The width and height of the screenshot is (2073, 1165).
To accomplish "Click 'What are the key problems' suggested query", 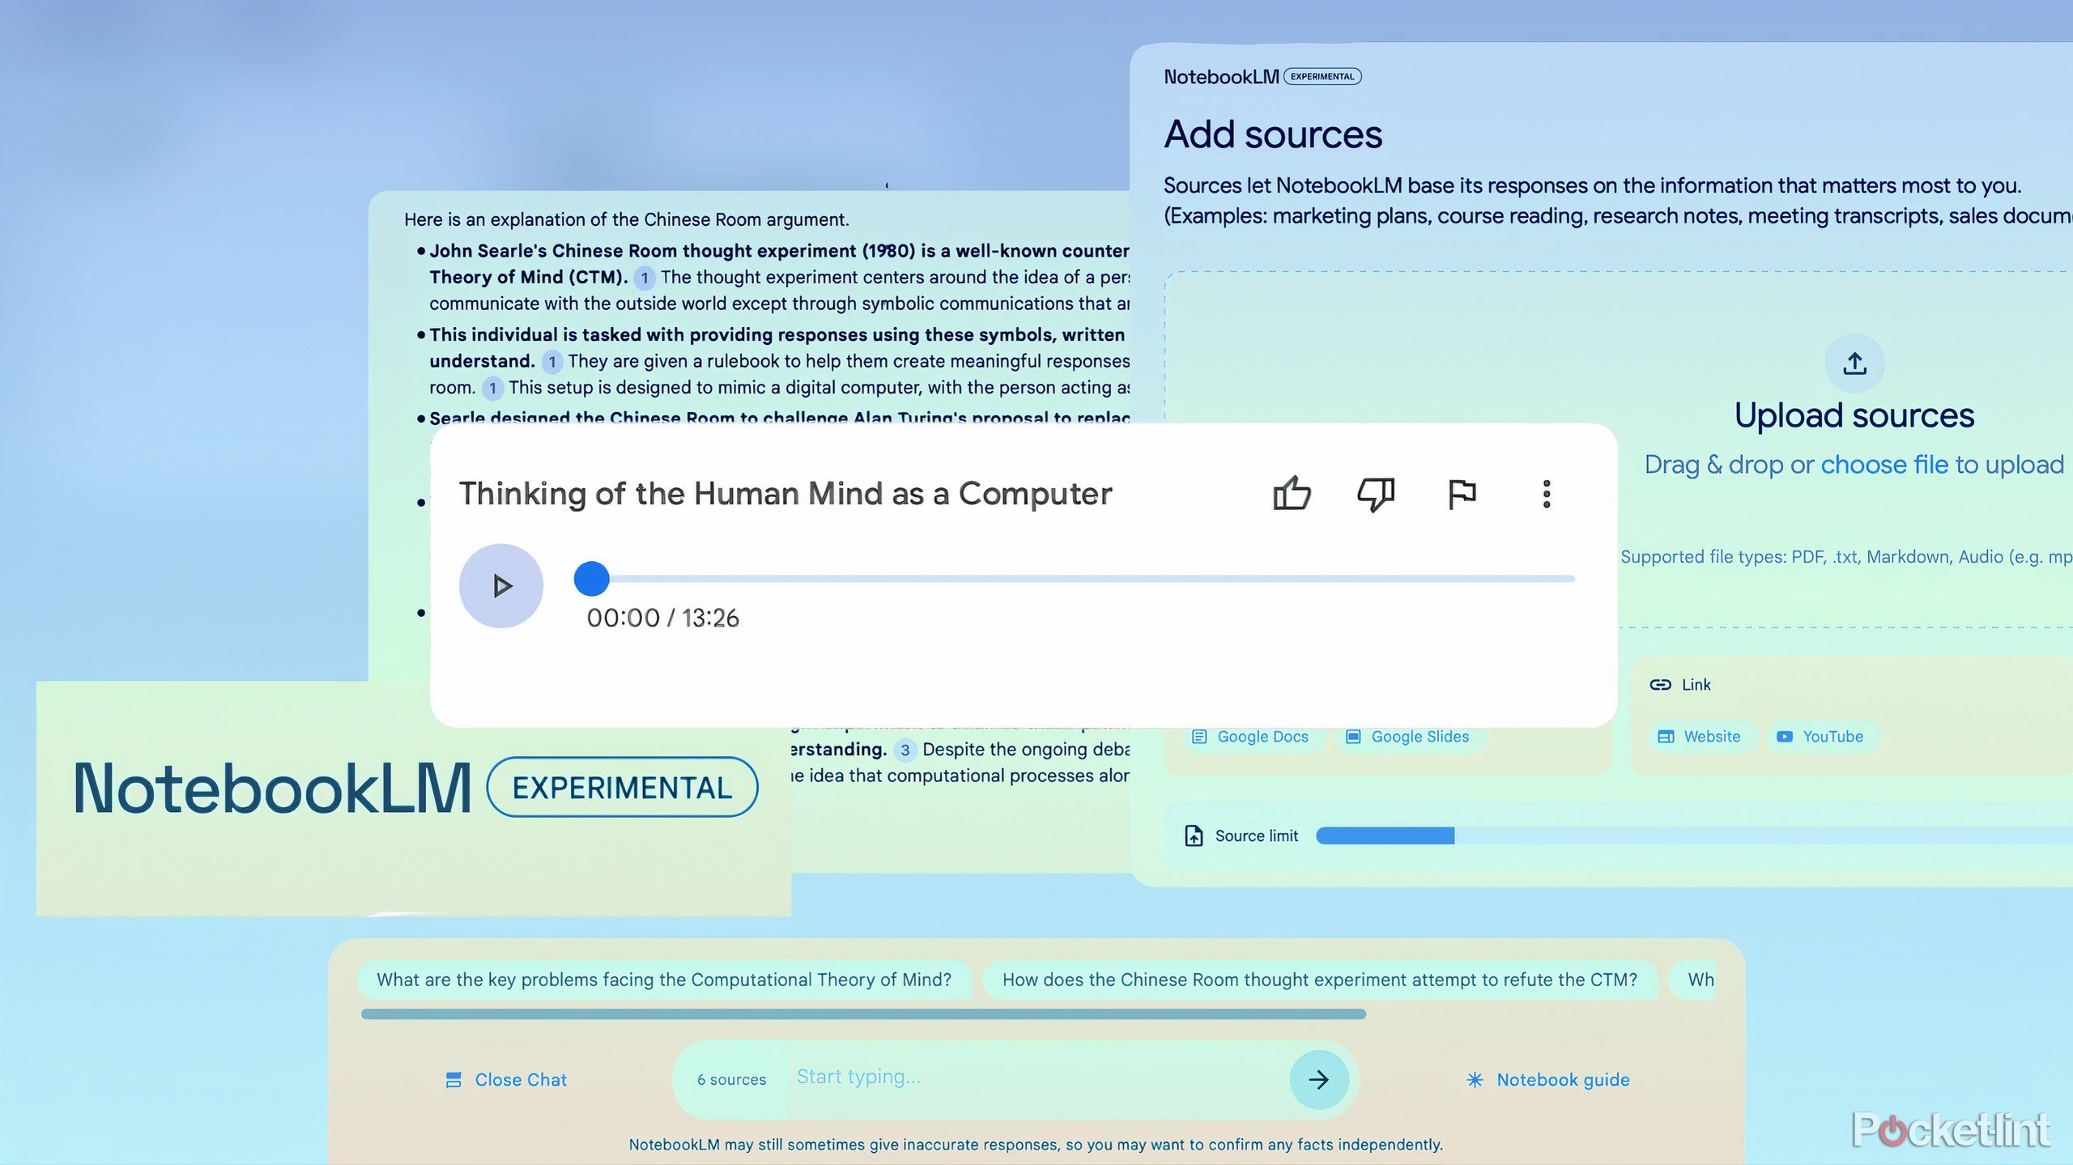I will tap(663, 979).
